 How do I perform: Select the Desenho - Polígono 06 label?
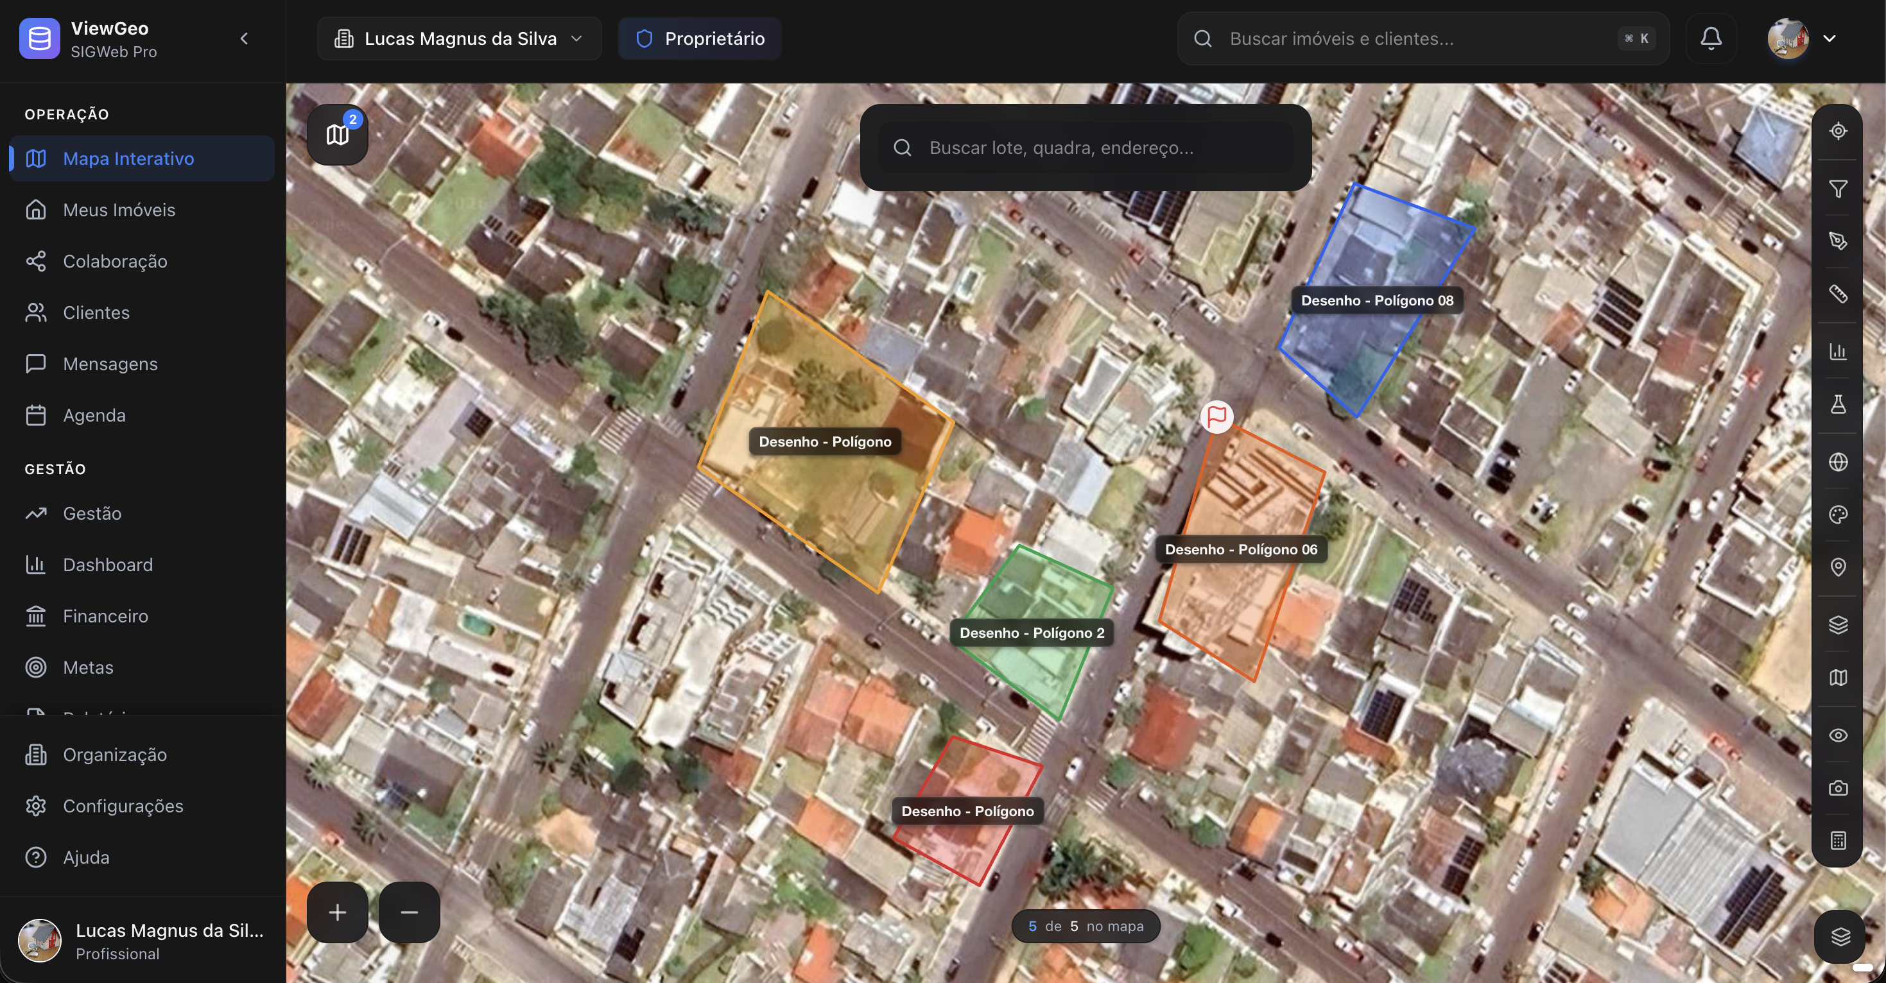coord(1241,550)
